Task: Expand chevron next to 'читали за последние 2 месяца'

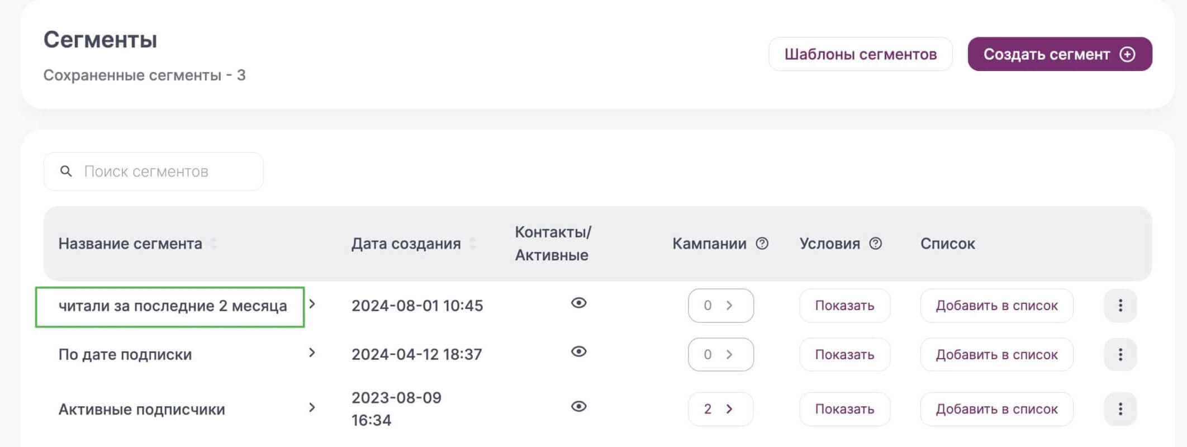Action: coord(312,304)
